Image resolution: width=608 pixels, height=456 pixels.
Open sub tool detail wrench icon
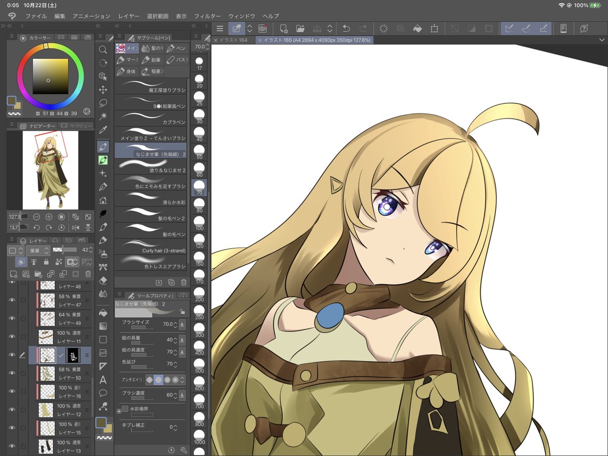coord(183,449)
